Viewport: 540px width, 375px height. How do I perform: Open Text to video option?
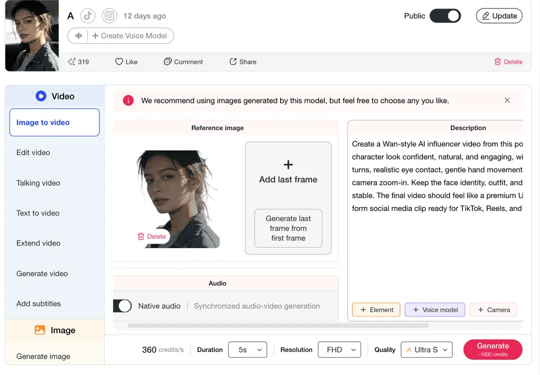pyautogui.click(x=38, y=213)
